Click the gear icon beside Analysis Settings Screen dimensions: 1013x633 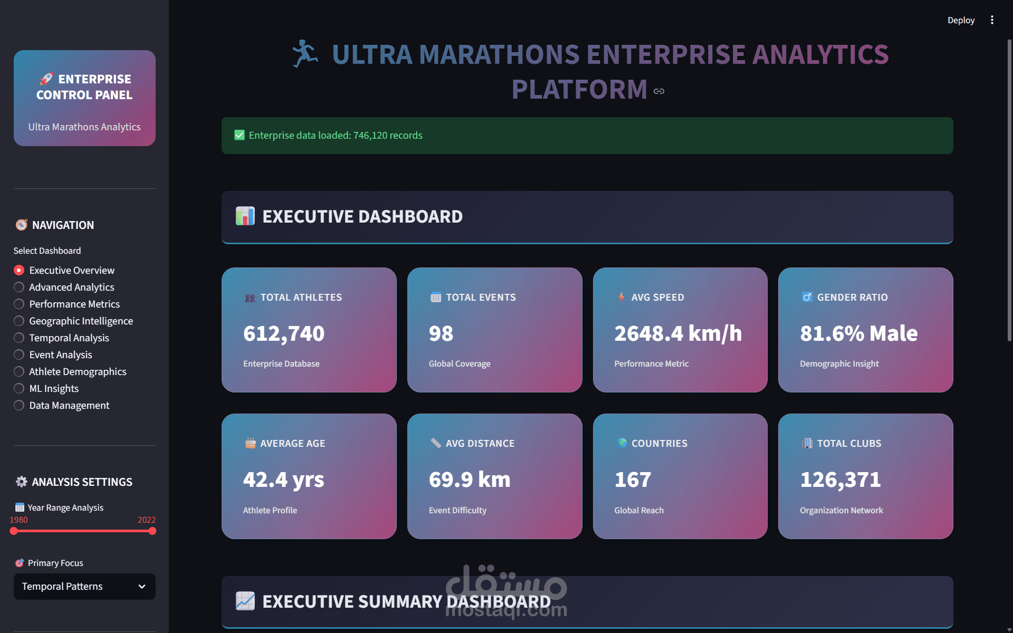pos(21,482)
